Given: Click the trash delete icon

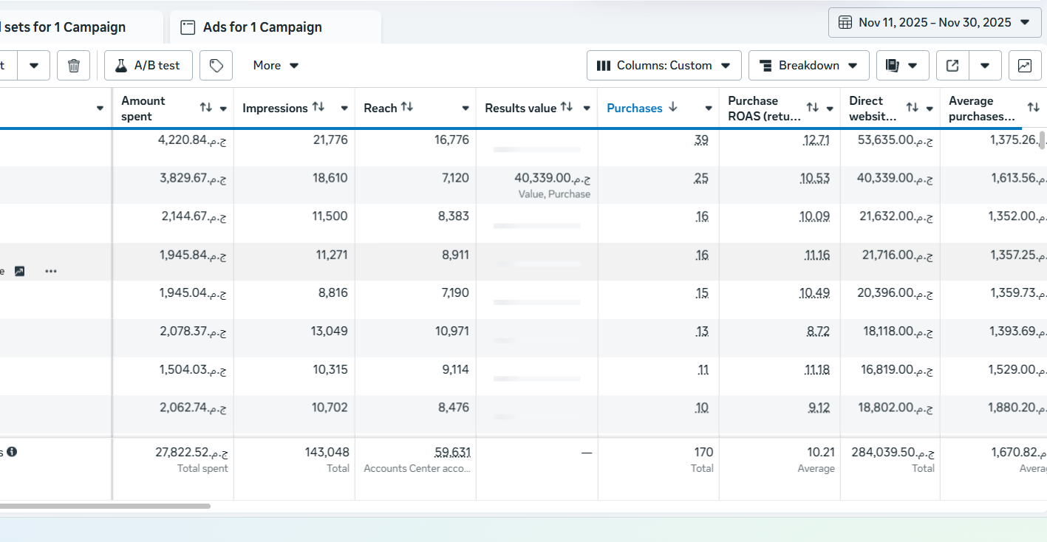Looking at the screenshot, I should click(74, 66).
